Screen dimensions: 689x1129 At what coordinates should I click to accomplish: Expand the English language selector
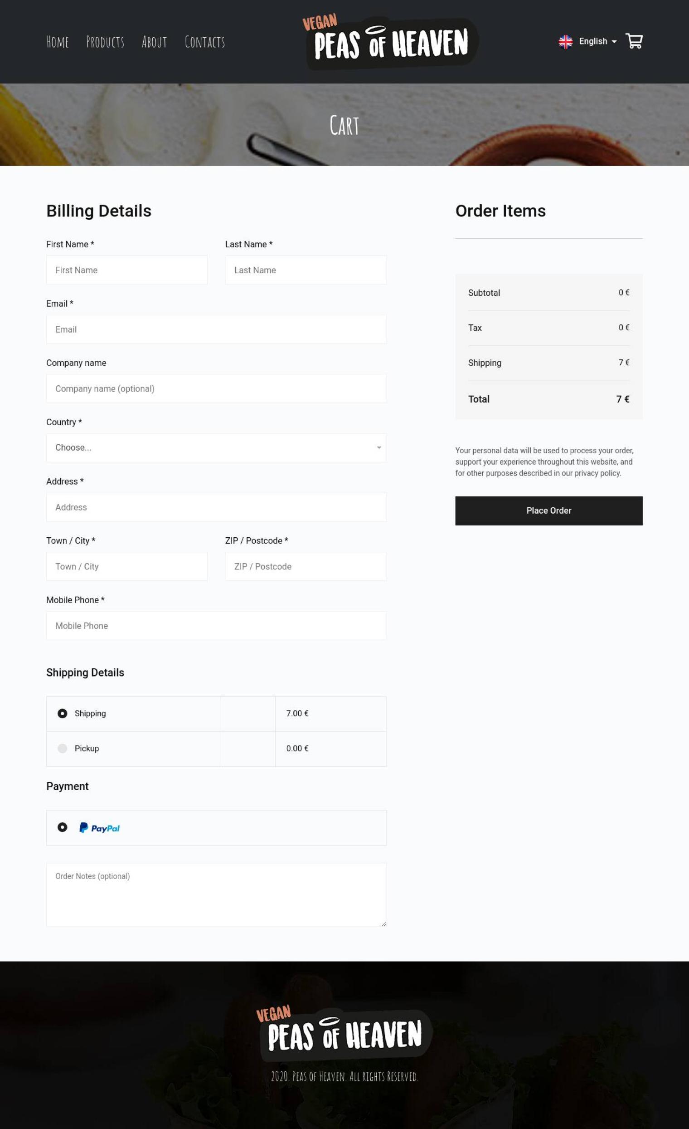point(597,41)
